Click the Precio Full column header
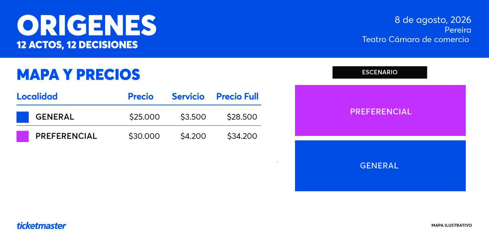 coord(238,96)
